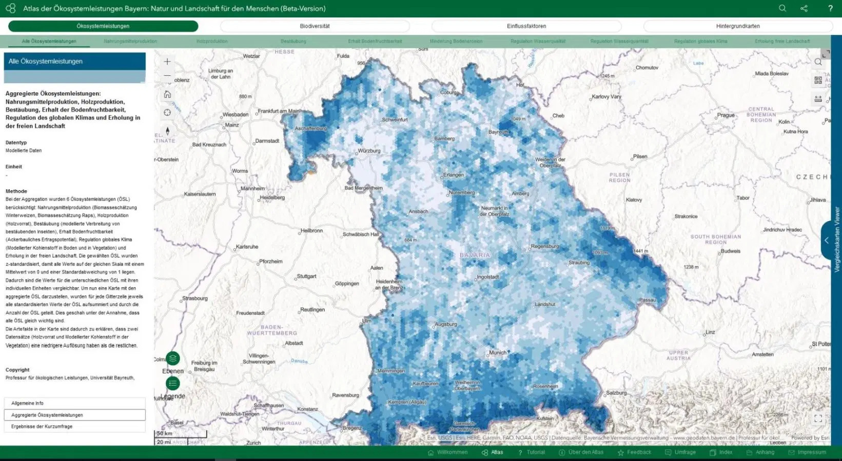The width and height of the screenshot is (842, 461).
Task: Enter fullscreen via bottom-right map icon
Action: [x=818, y=418]
